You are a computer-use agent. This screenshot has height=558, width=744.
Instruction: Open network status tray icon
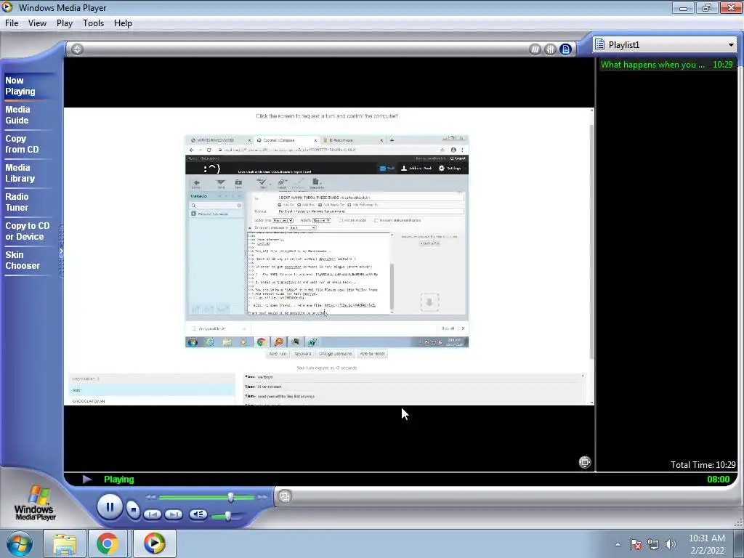pyautogui.click(x=653, y=544)
